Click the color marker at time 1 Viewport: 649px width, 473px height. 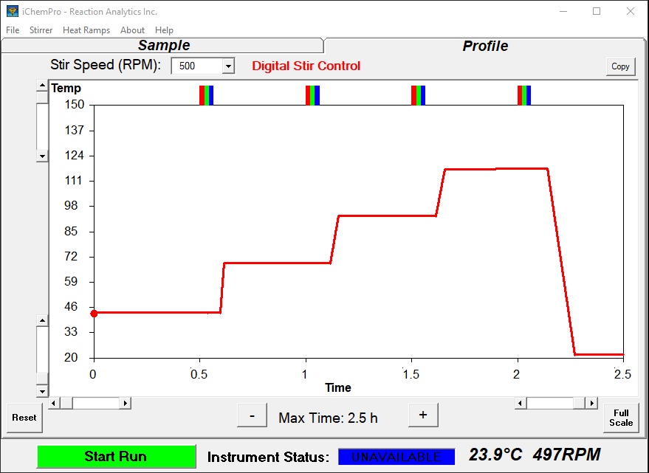(312, 95)
